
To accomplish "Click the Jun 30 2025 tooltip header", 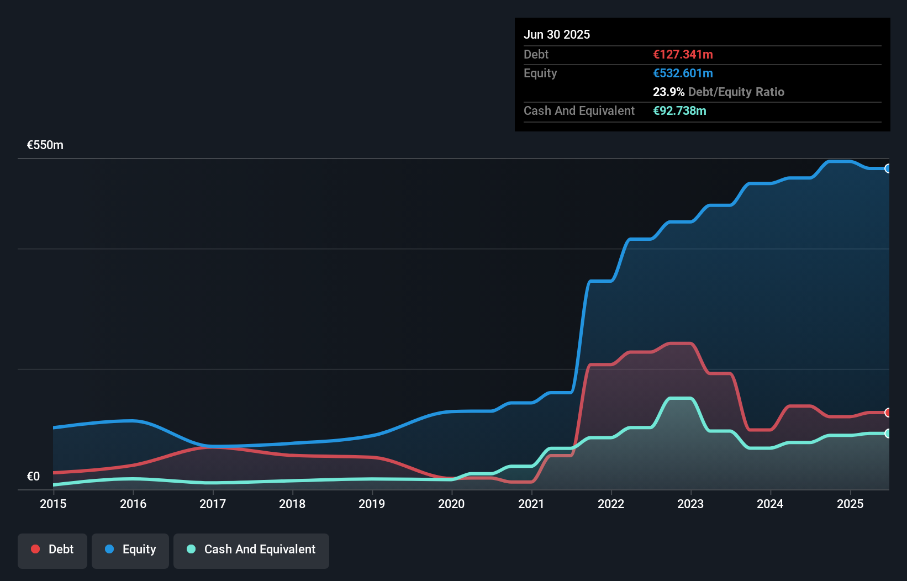I will (x=557, y=34).
